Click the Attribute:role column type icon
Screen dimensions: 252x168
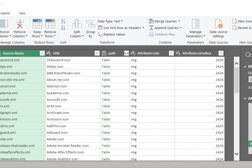(133, 53)
